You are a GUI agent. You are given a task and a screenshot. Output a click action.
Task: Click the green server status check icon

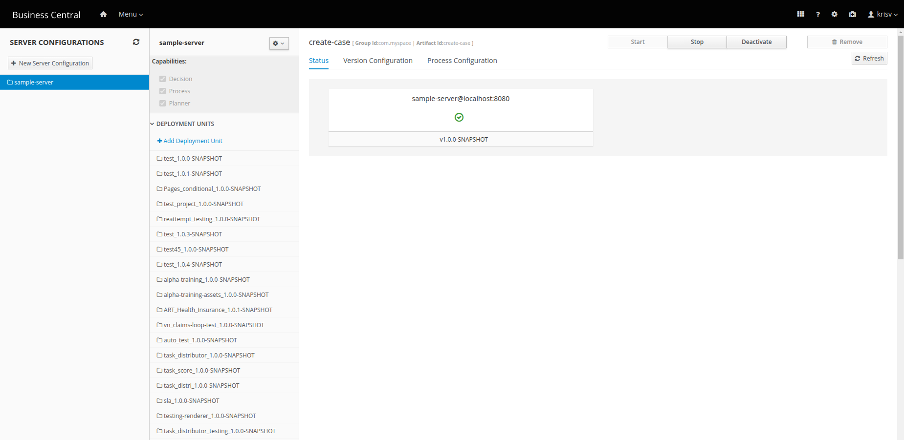[459, 117]
